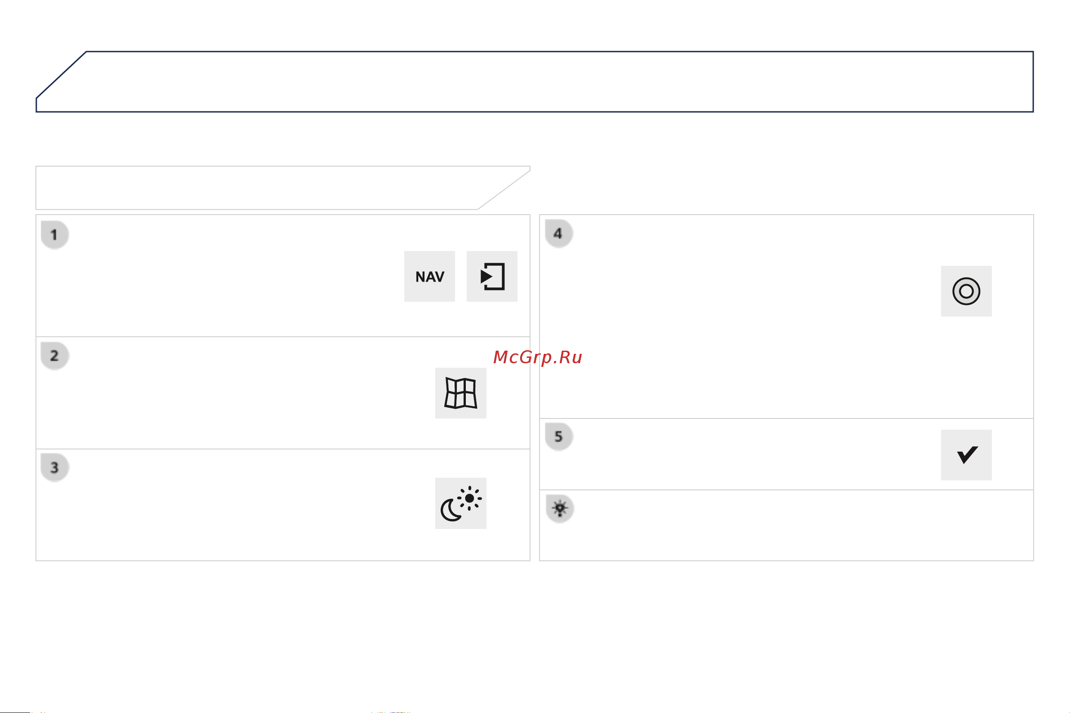Tap the day/night moon-sun icon
This screenshot has width=1070, height=713.
tap(460, 503)
